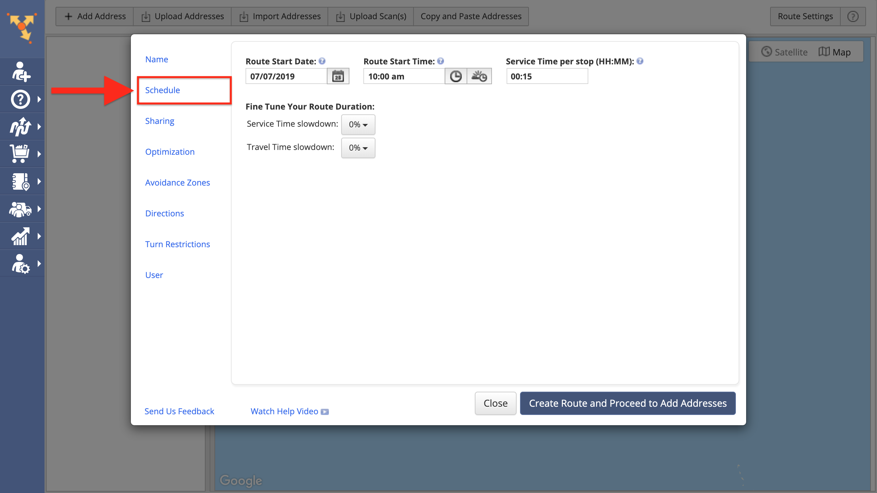Click the Close button to dismiss dialog

pyautogui.click(x=496, y=403)
